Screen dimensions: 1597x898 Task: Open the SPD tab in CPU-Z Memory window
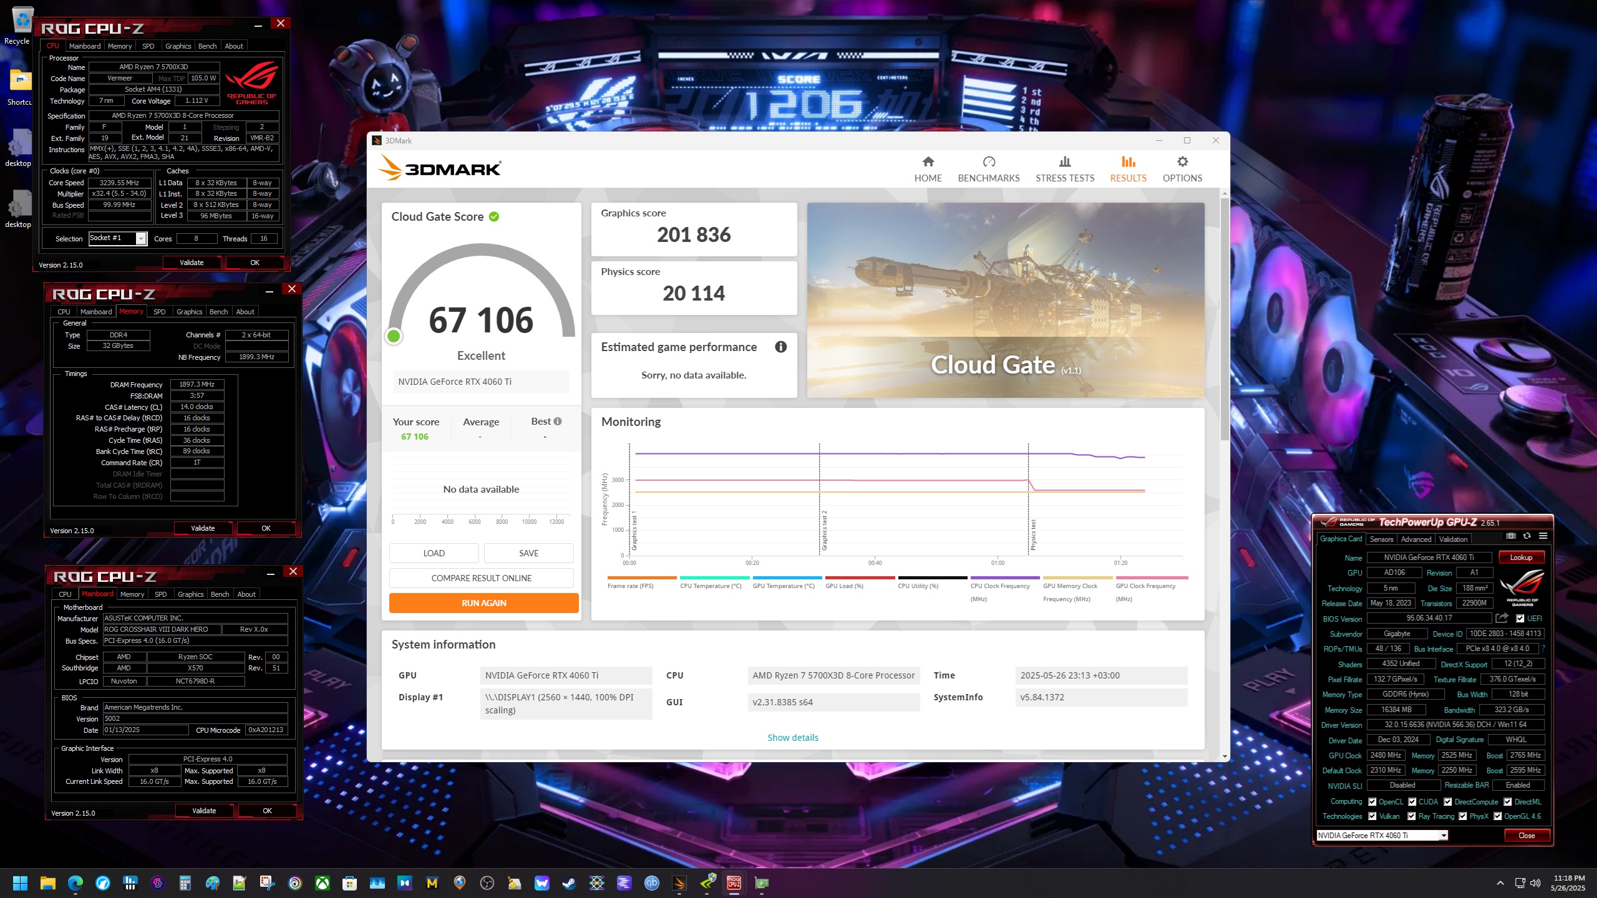click(160, 312)
